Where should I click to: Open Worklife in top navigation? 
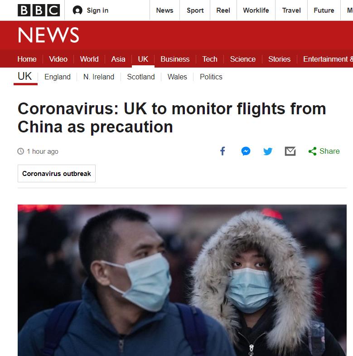point(256,10)
